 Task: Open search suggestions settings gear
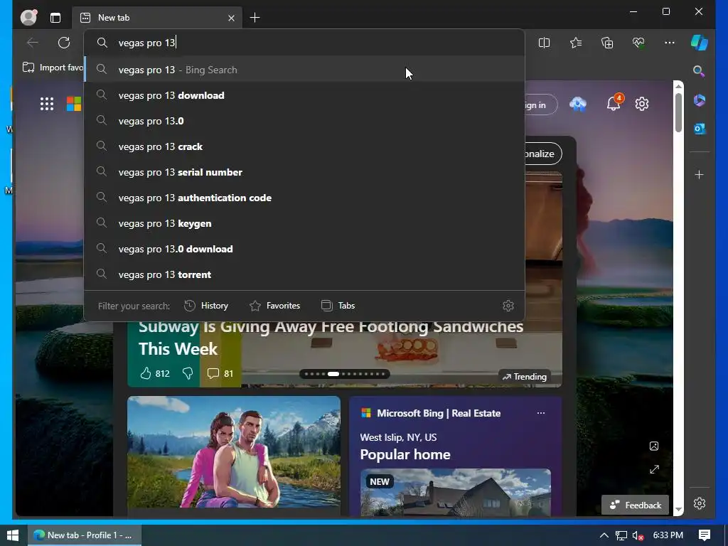(x=508, y=306)
